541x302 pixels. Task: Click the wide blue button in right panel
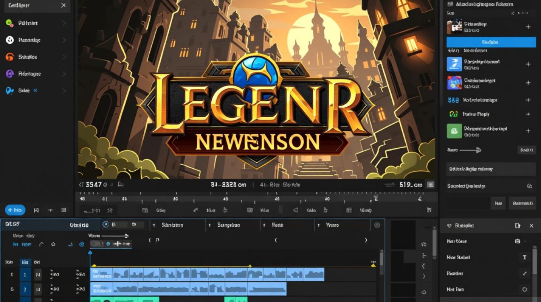click(491, 42)
